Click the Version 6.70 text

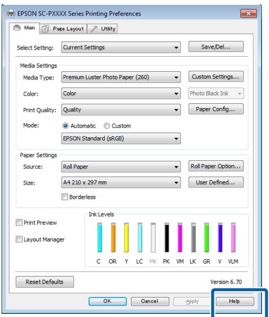(x=226, y=282)
